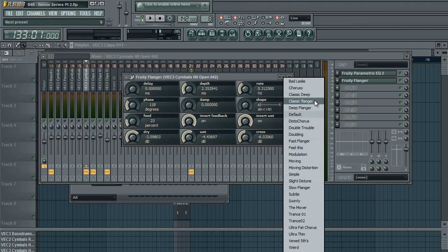Click the save new version button
The height and width of the screenshot is (252, 448).
pyautogui.click(x=258, y=34)
